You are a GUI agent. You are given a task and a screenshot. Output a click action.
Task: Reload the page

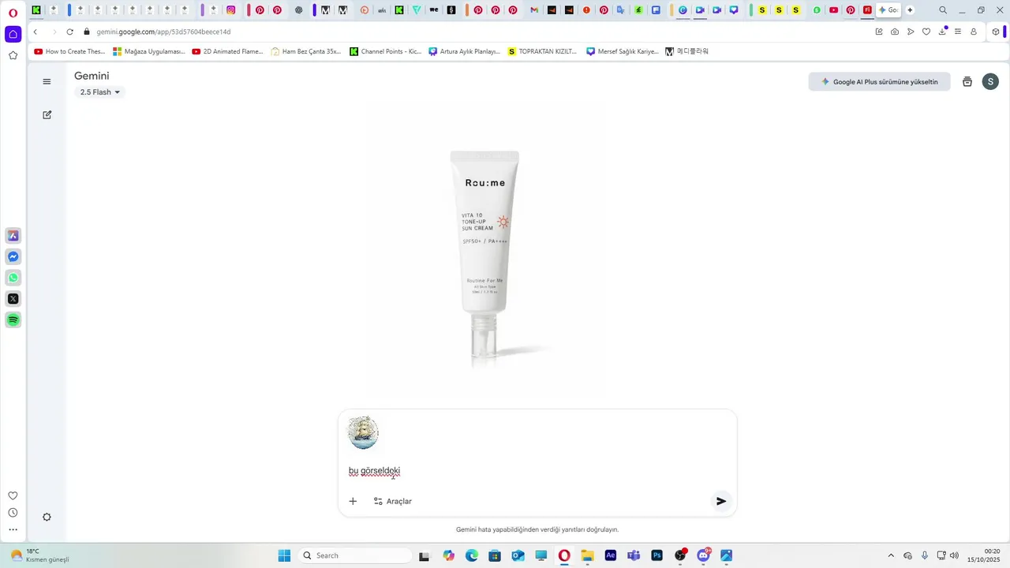(x=69, y=32)
